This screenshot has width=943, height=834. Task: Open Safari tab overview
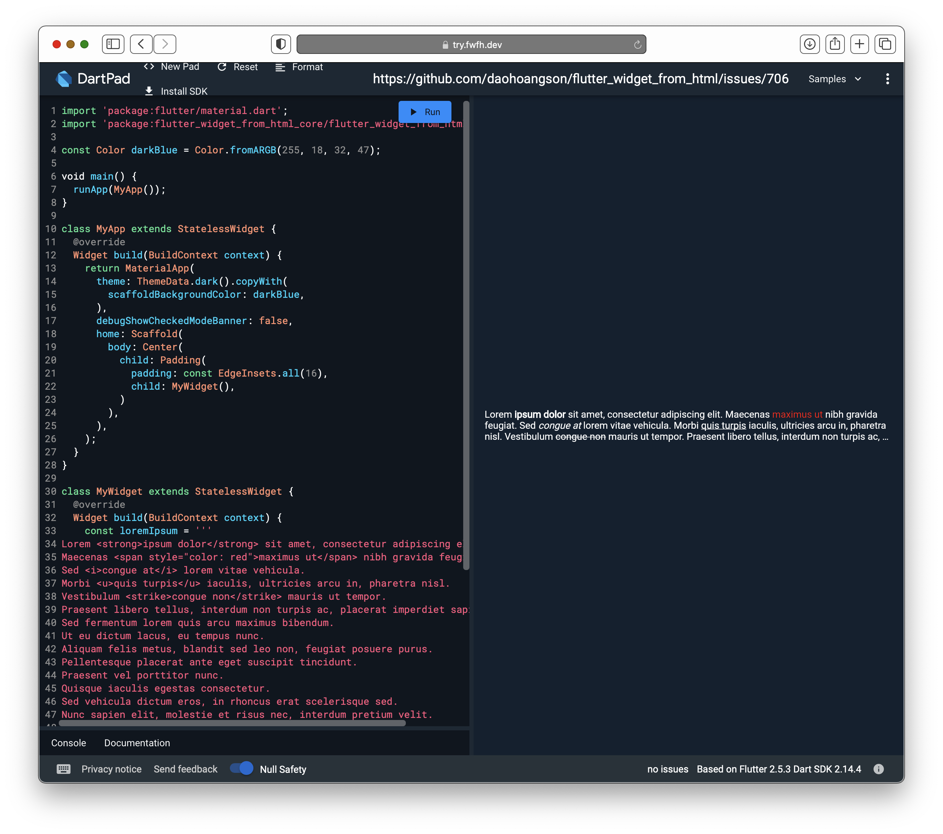885,44
